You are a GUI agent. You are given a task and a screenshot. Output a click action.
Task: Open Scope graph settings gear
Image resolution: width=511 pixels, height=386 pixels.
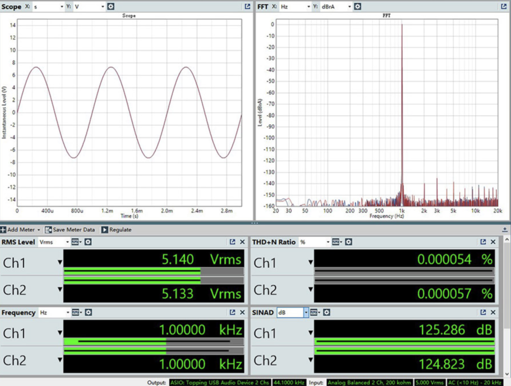point(111,7)
